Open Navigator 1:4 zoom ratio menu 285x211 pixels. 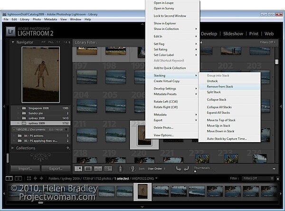click(x=66, y=42)
